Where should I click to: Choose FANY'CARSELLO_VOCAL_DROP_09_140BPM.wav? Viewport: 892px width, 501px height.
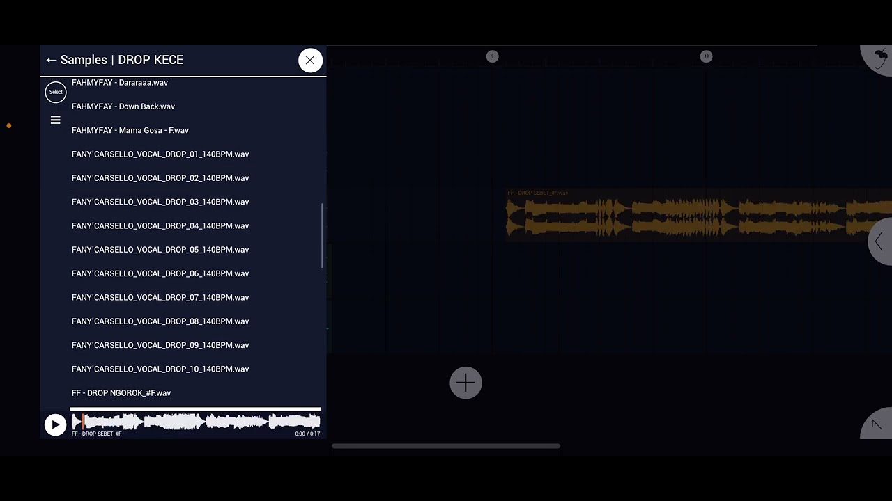(160, 345)
